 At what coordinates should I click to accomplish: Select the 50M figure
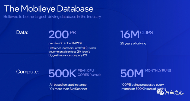click(x=132, y=73)
